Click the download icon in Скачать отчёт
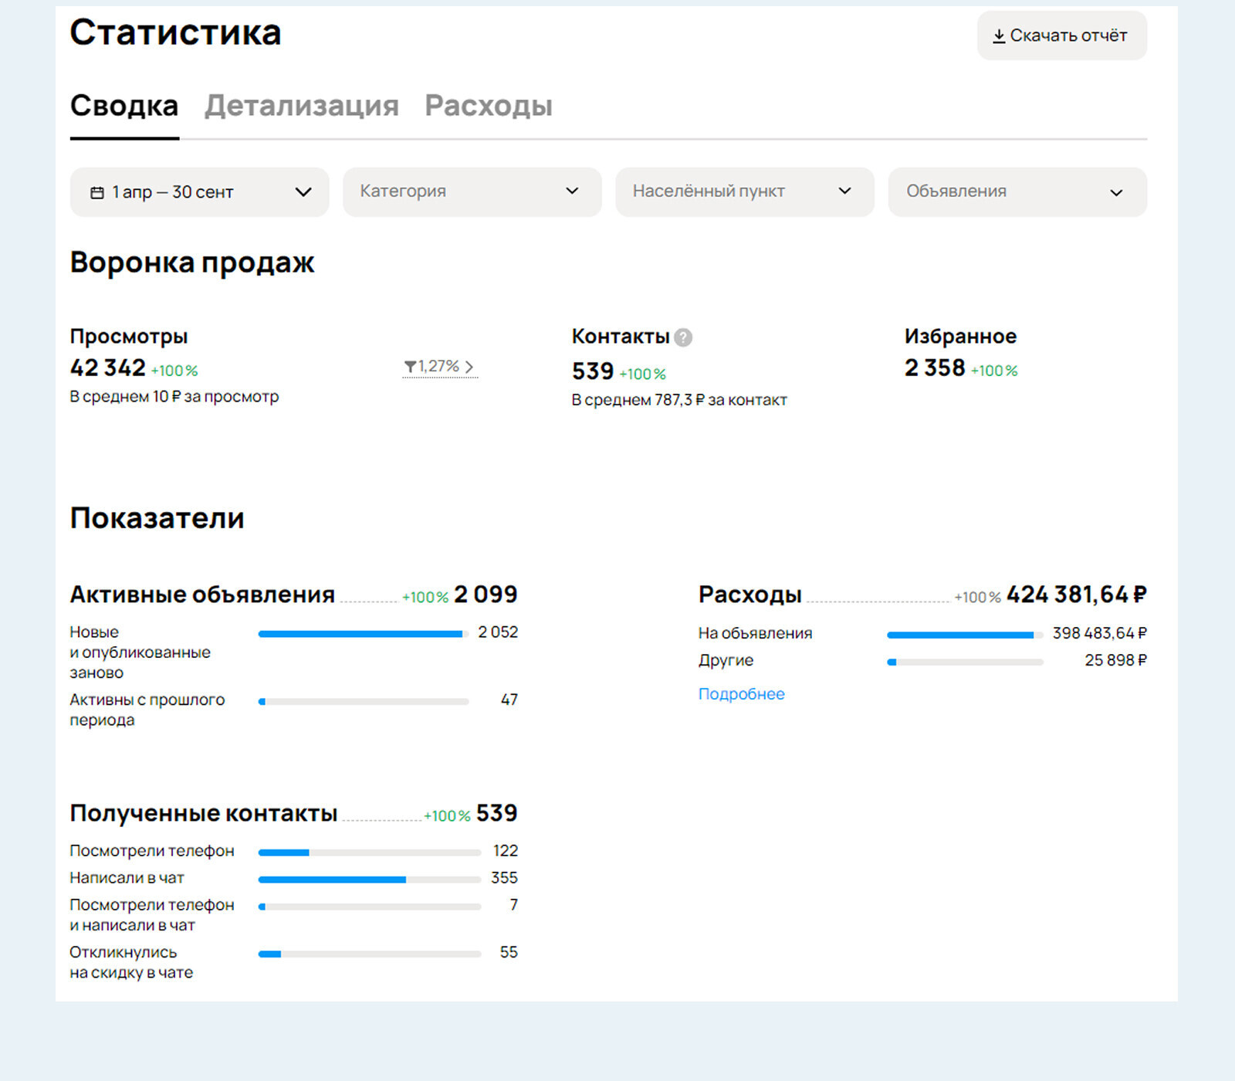 pos(999,36)
